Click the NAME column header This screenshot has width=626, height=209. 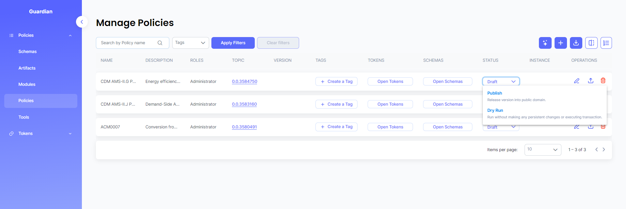[107, 60]
